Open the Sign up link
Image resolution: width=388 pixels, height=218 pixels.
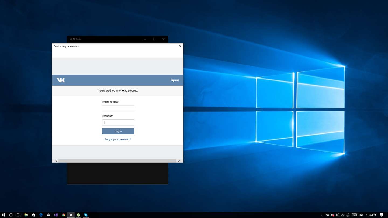pyautogui.click(x=175, y=80)
